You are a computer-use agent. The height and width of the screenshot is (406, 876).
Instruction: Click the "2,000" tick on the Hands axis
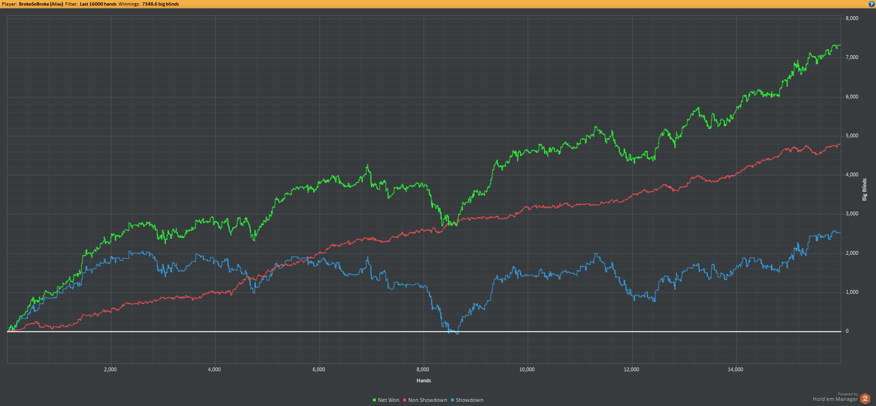[110, 369]
